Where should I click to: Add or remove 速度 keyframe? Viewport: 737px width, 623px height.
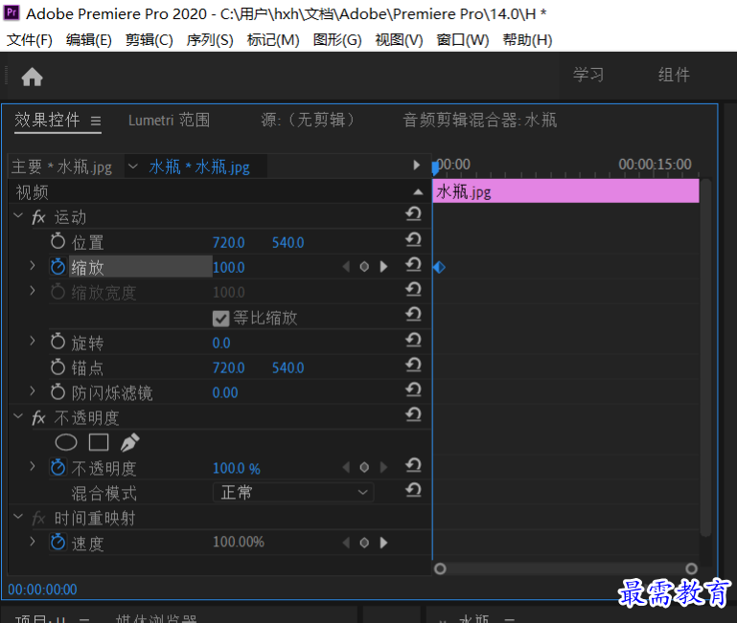coord(364,544)
